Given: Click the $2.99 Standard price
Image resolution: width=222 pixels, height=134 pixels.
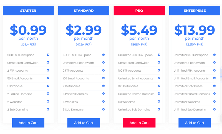Looking at the screenshot, I should (84, 30).
